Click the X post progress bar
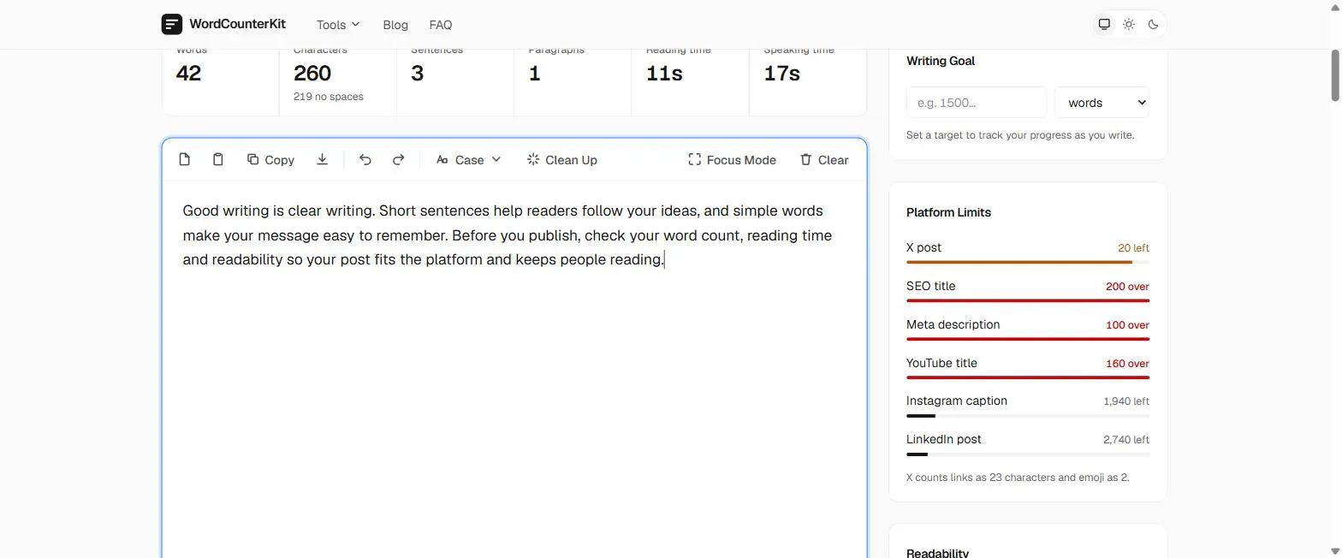Viewport: 1342px width, 558px height. [1028, 262]
